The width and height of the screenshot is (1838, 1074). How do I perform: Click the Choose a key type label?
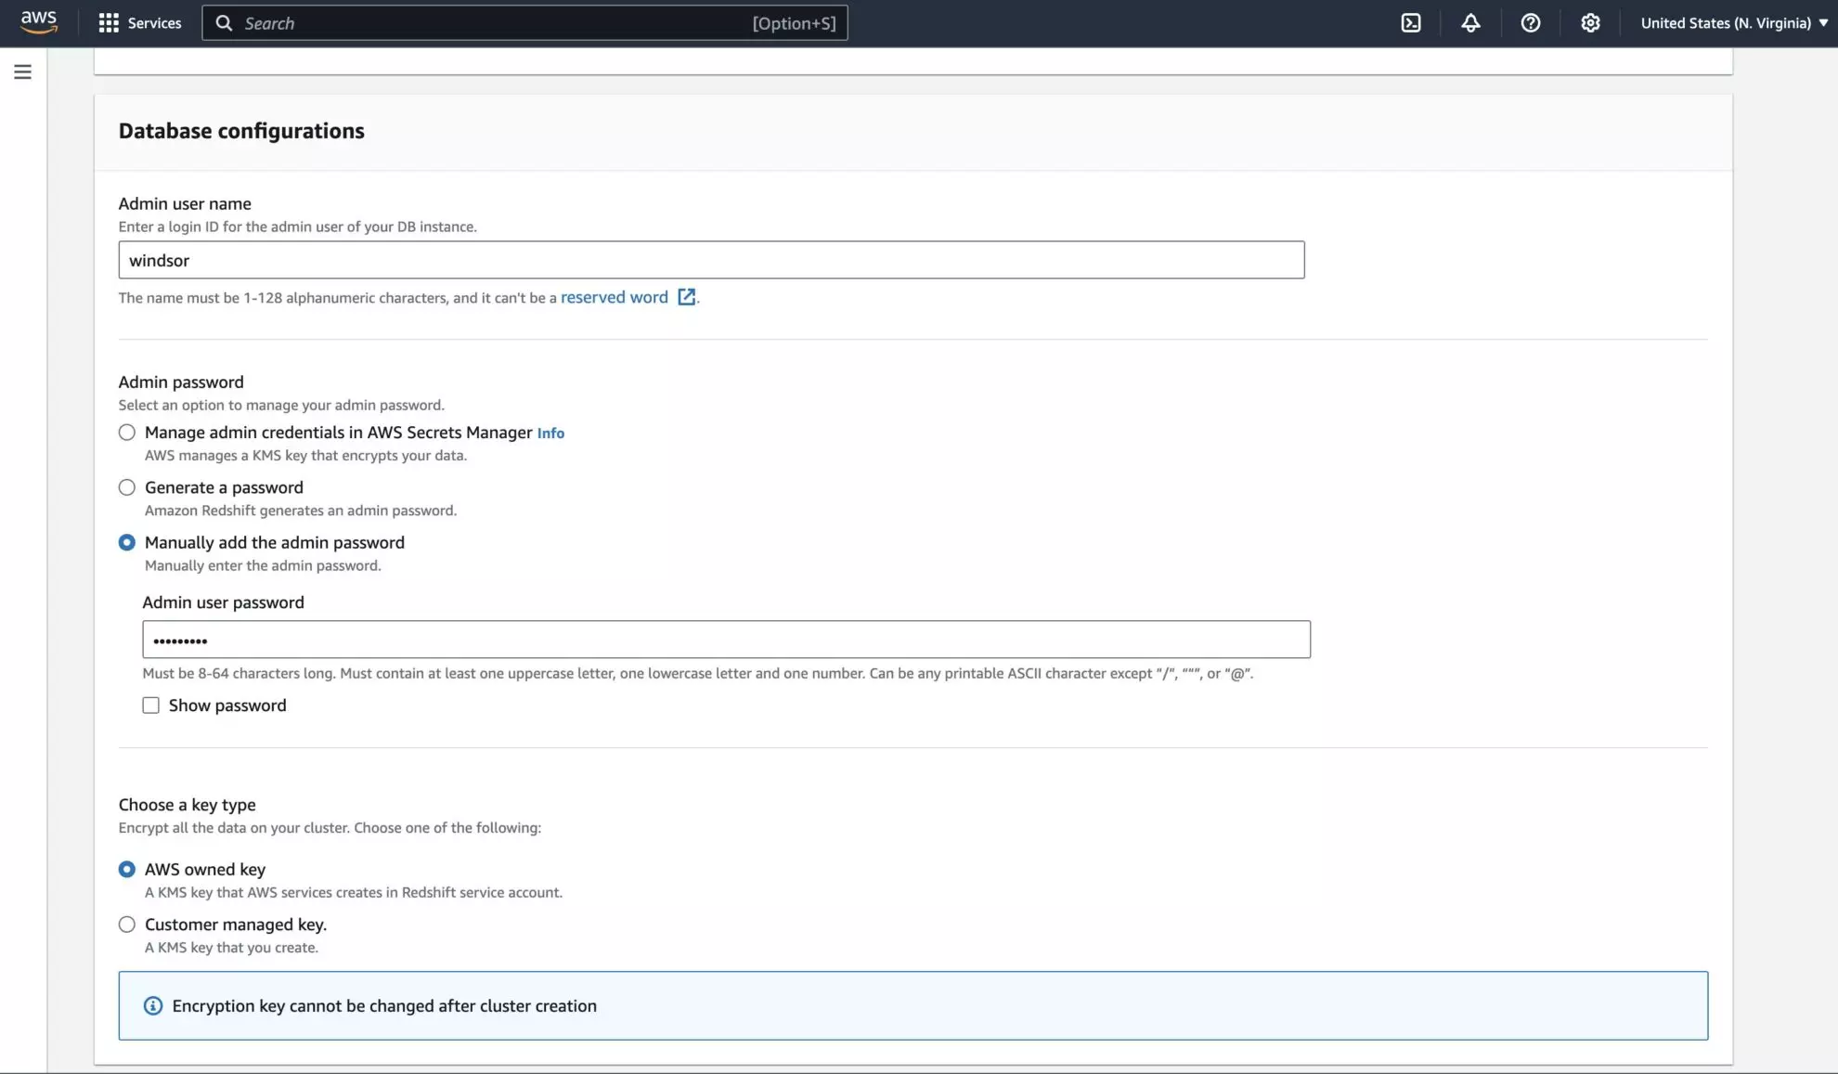point(188,805)
